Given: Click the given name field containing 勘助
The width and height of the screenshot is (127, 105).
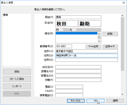Looking at the screenshot, I should (x=90, y=24).
